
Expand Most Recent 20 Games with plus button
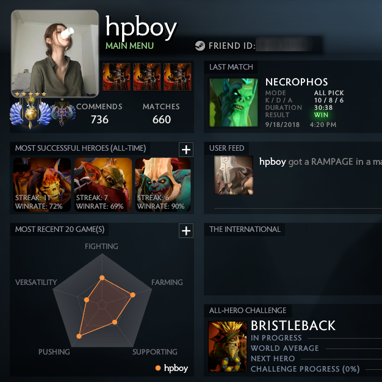tap(186, 231)
